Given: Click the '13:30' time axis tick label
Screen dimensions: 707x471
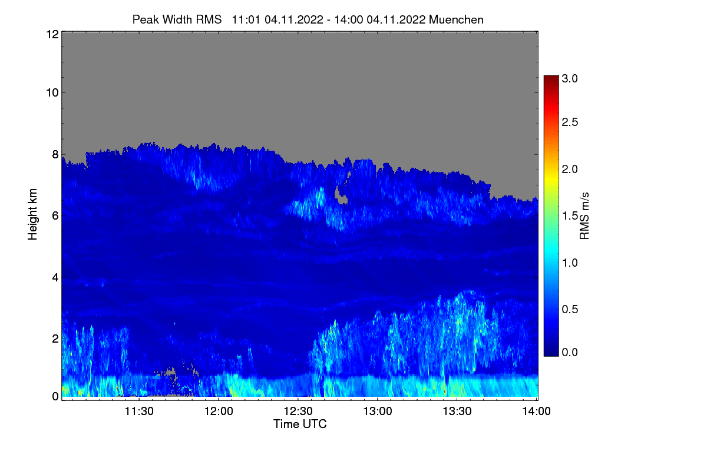Looking at the screenshot, I should click(457, 412).
